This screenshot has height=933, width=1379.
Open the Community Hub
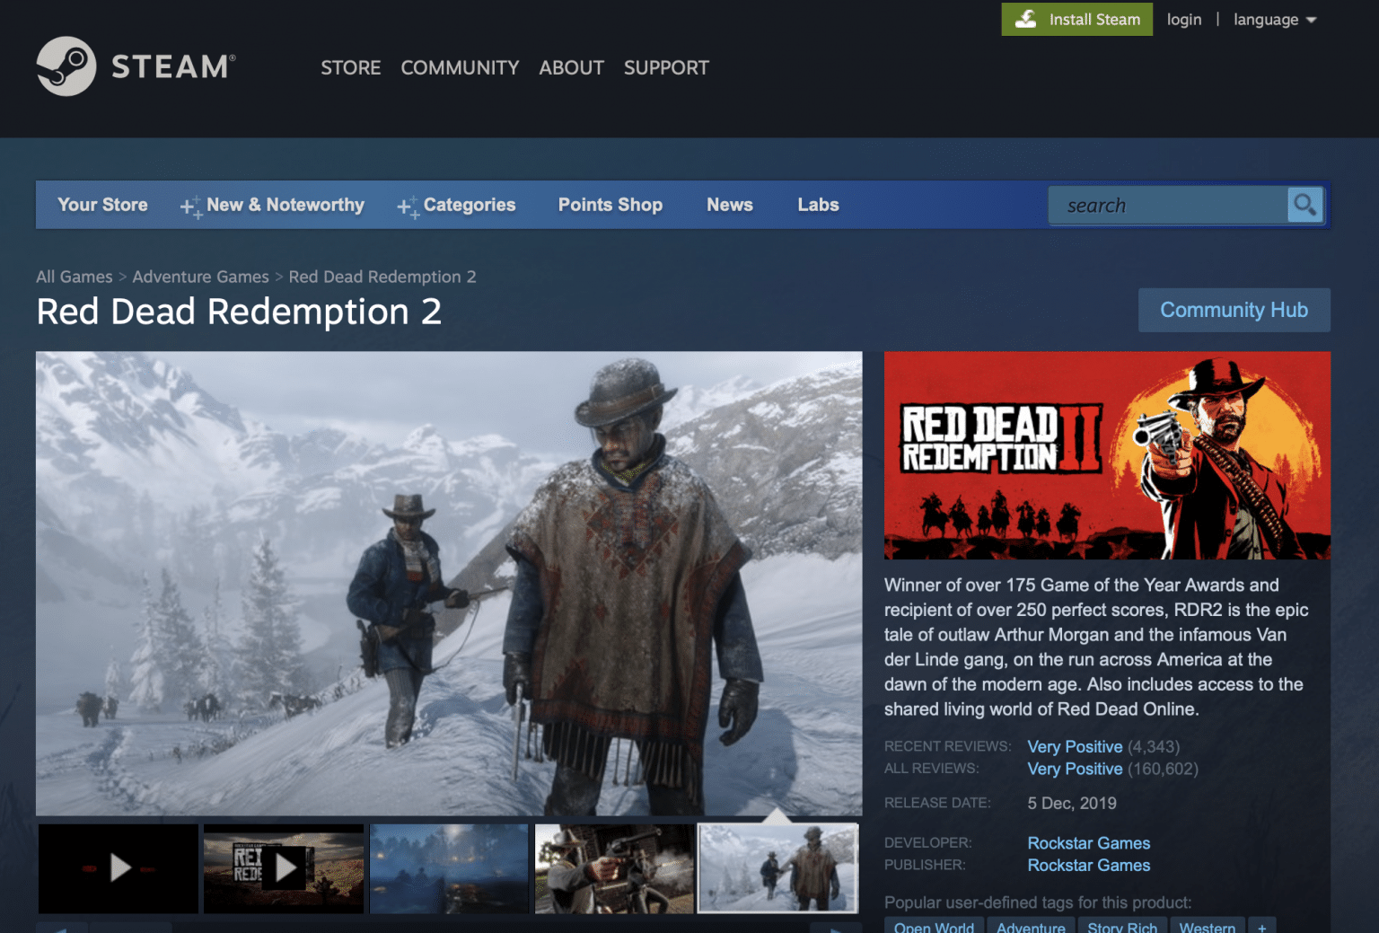[x=1234, y=310]
